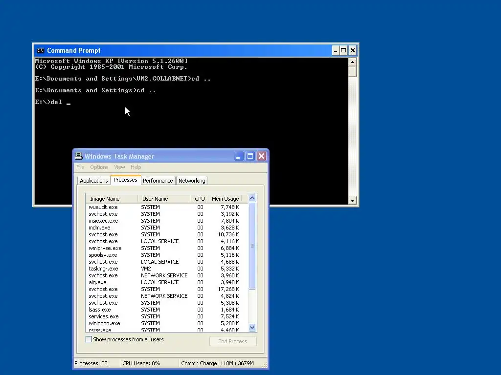This screenshot has height=375, width=501.
Task: Sort processes by CPU column header
Action: pyautogui.click(x=199, y=199)
